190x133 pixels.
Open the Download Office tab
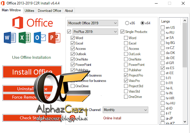[x=50, y=11]
